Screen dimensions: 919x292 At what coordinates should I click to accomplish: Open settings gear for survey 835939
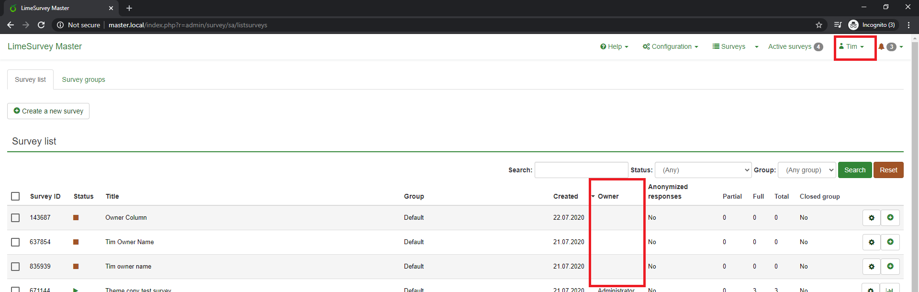click(x=871, y=267)
